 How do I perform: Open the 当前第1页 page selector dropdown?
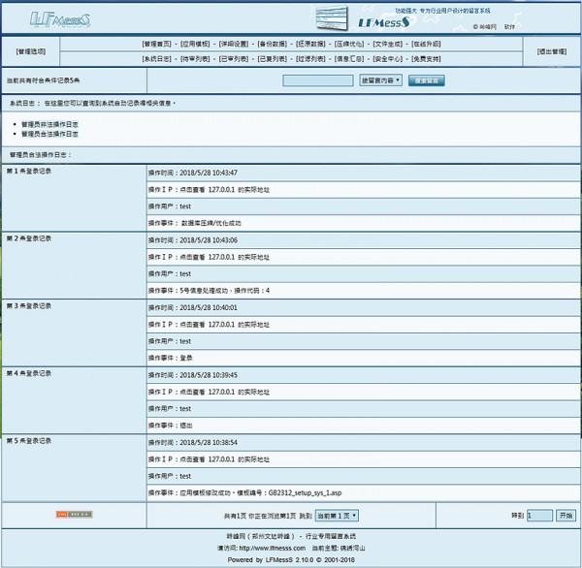tap(337, 516)
